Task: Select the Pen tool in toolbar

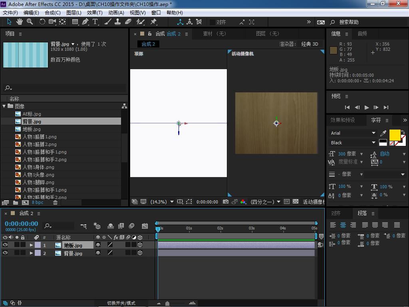Action: [85, 22]
